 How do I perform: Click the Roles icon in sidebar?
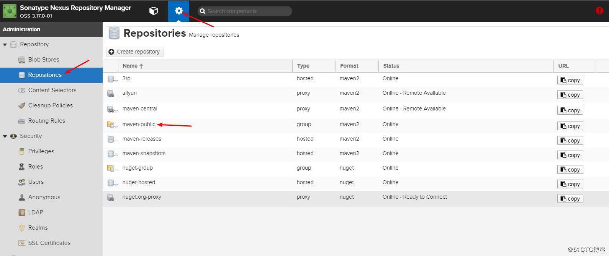coord(22,167)
